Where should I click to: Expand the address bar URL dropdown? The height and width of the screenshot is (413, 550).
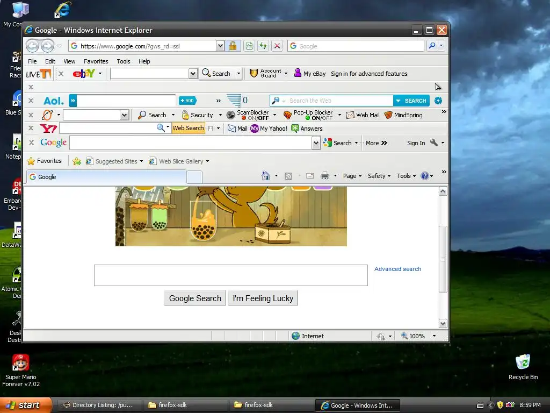point(220,46)
